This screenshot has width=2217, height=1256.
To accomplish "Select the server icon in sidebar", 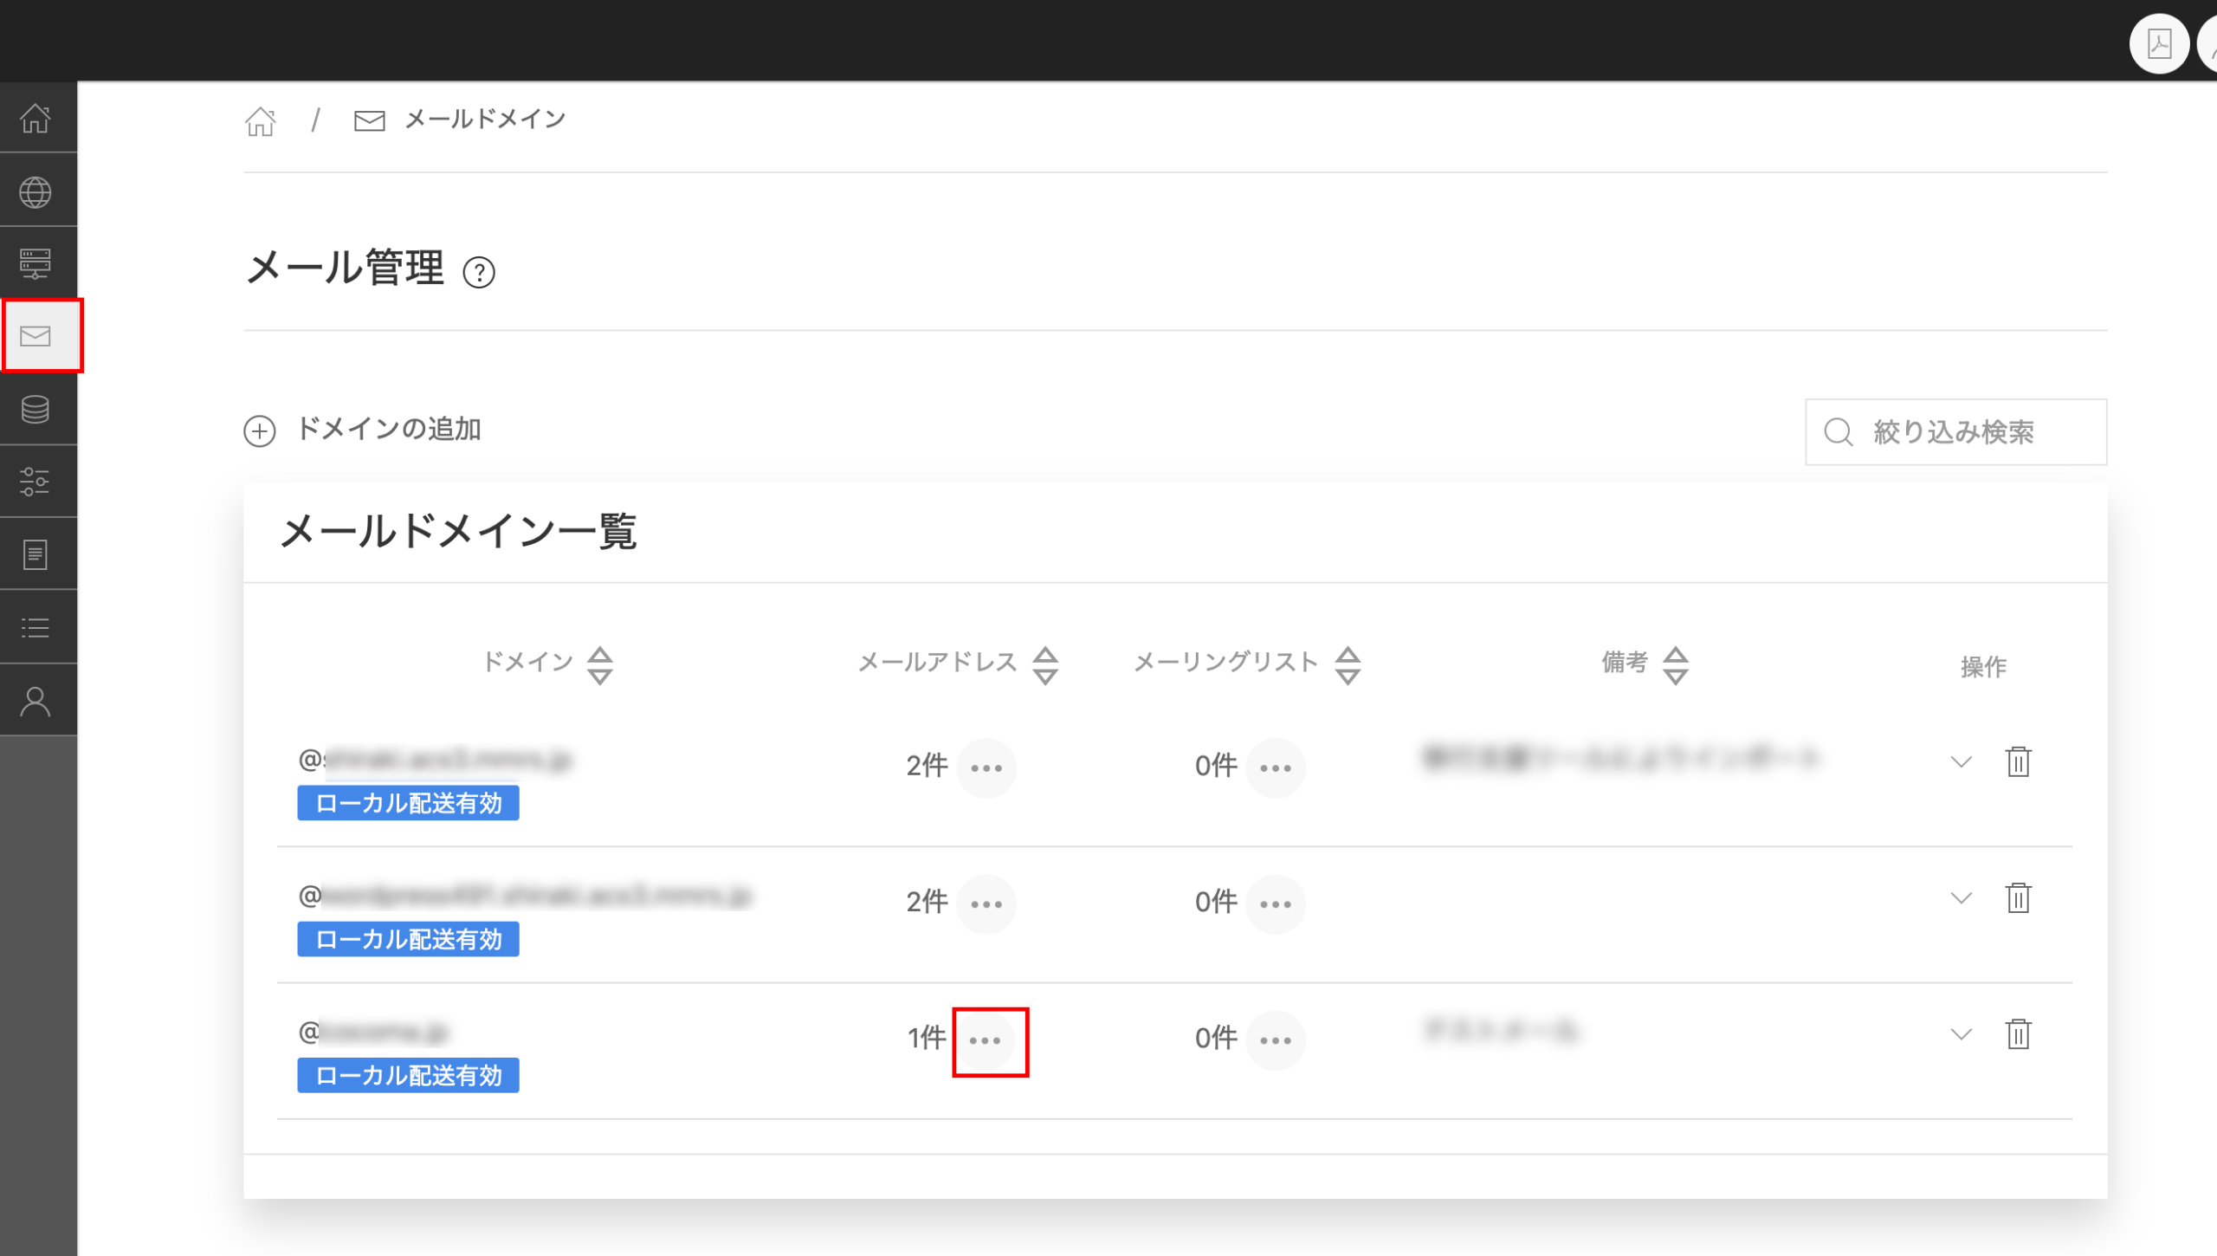I will [36, 263].
